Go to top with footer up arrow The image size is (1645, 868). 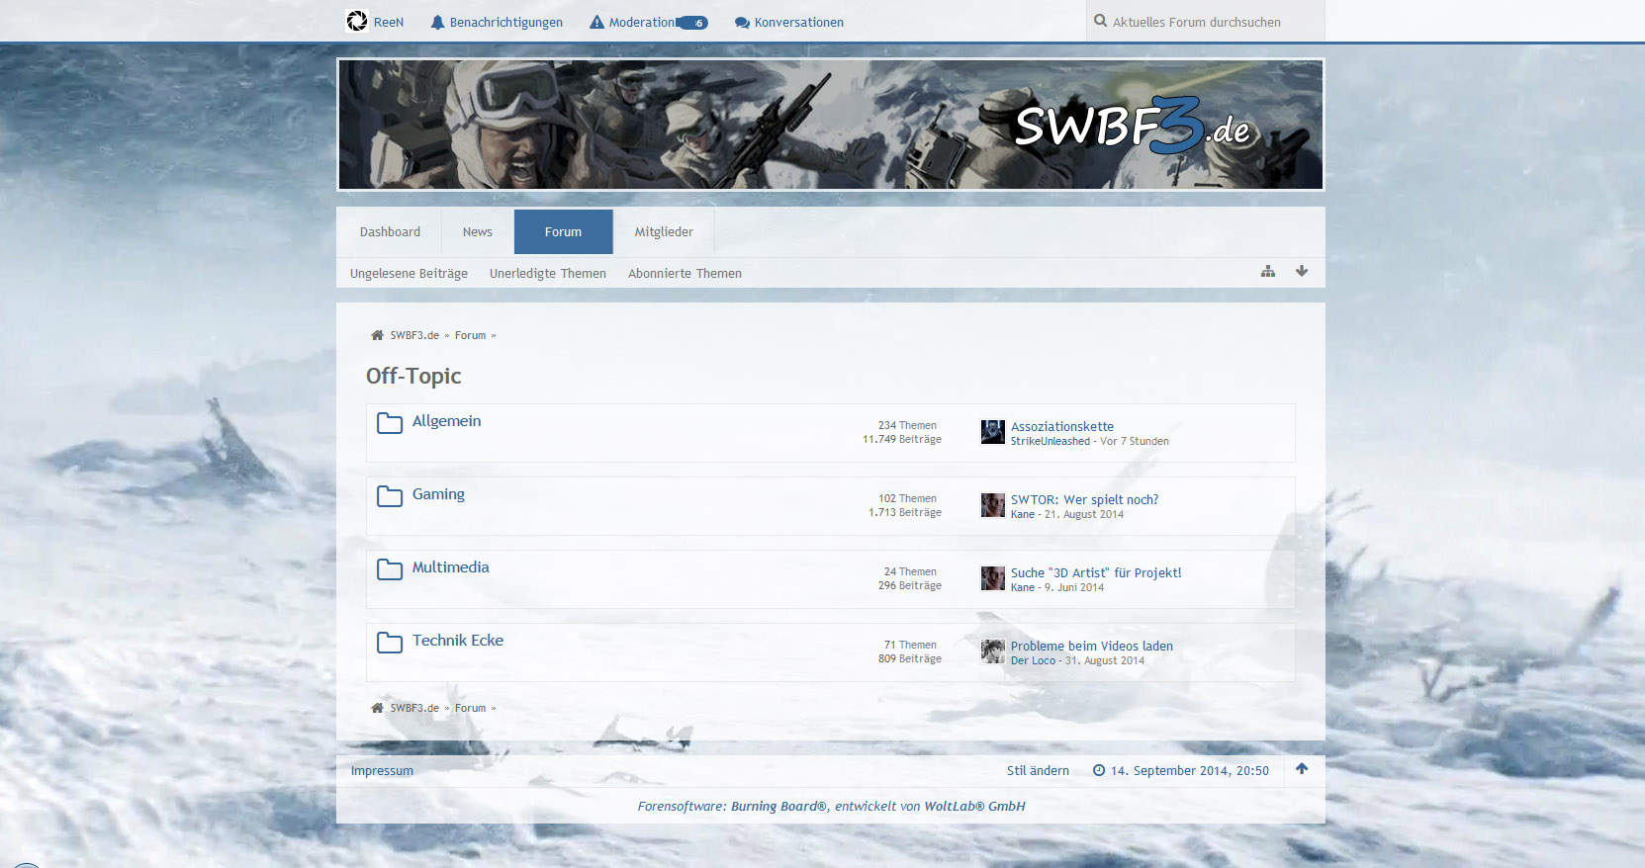(x=1302, y=769)
